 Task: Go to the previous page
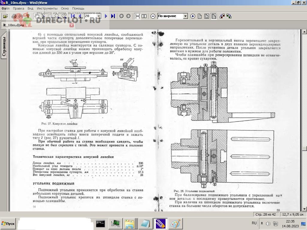tap(80, 16)
